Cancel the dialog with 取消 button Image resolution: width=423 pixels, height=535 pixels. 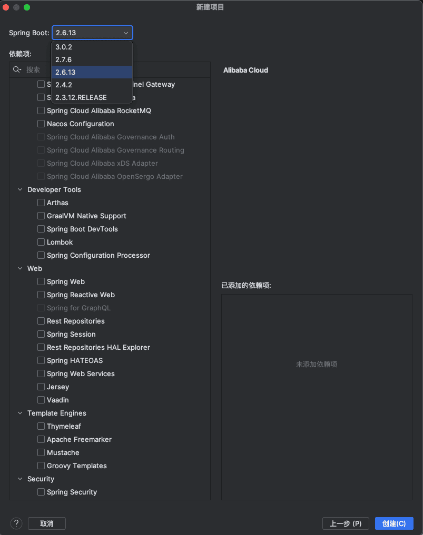(x=47, y=523)
